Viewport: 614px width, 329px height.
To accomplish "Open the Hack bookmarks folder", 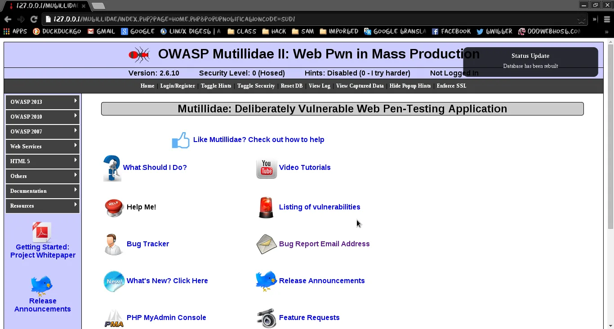I will [x=274, y=31].
